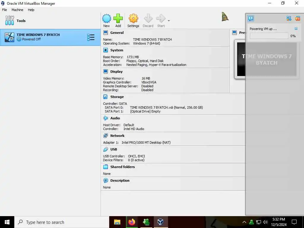304x228 pixels.
Task: Open the Windows notification center
Action: pyautogui.click(x=294, y=222)
